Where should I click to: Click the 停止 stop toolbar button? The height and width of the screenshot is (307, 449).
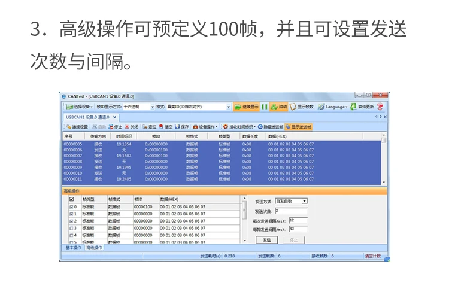[115, 127]
